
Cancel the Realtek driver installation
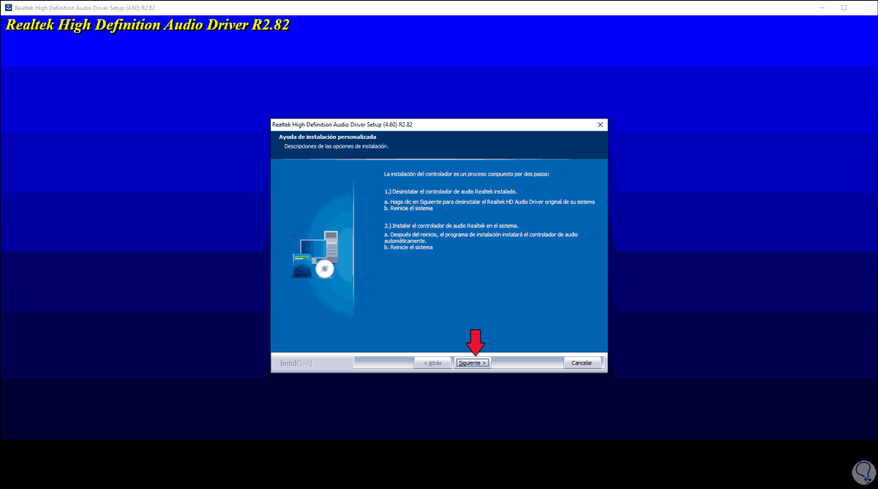coord(582,363)
